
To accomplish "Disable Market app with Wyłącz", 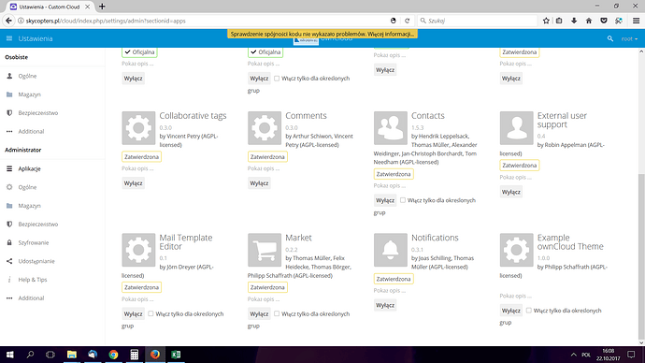I will pos(259,313).
